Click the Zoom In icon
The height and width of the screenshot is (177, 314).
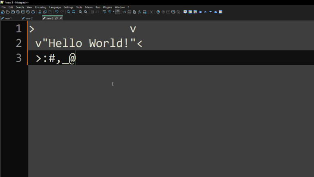click(x=81, y=12)
